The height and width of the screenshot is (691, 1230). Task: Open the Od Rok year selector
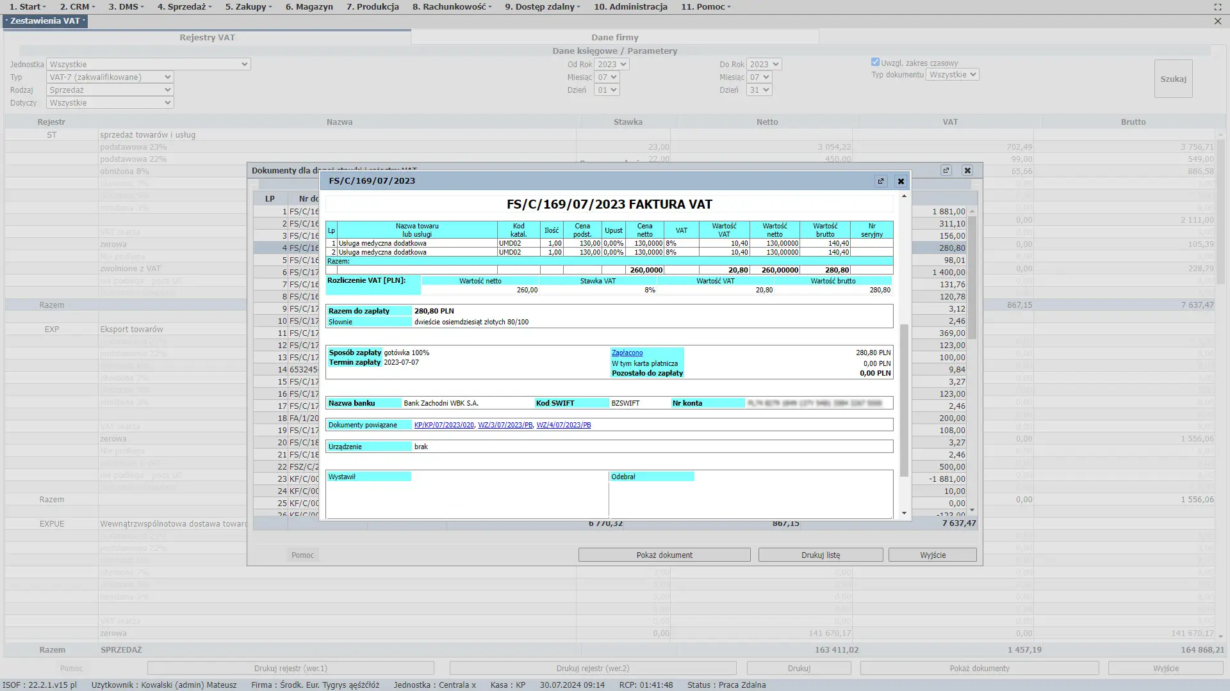click(x=611, y=64)
